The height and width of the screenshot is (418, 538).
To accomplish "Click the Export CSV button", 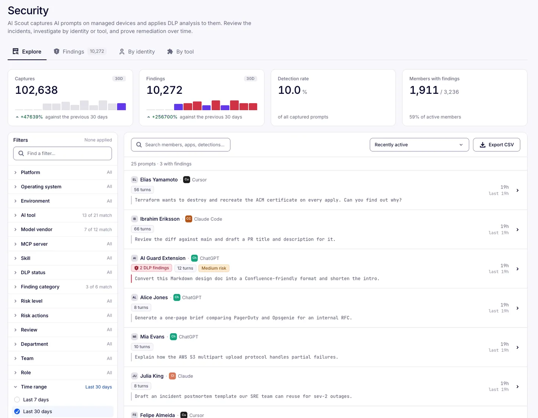I will 497,145.
